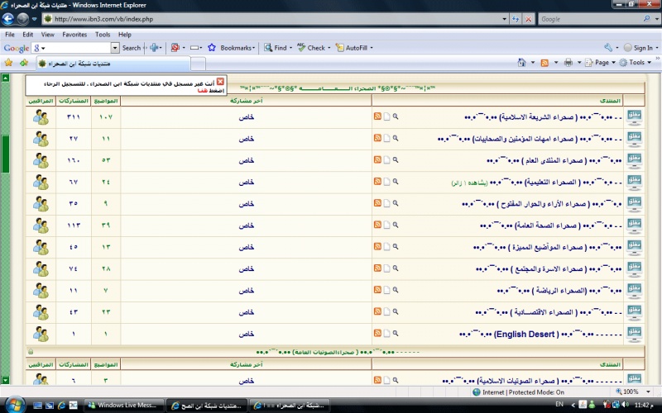Click the IE Refresh button beside address bar
The image size is (662, 413).
tap(517, 18)
